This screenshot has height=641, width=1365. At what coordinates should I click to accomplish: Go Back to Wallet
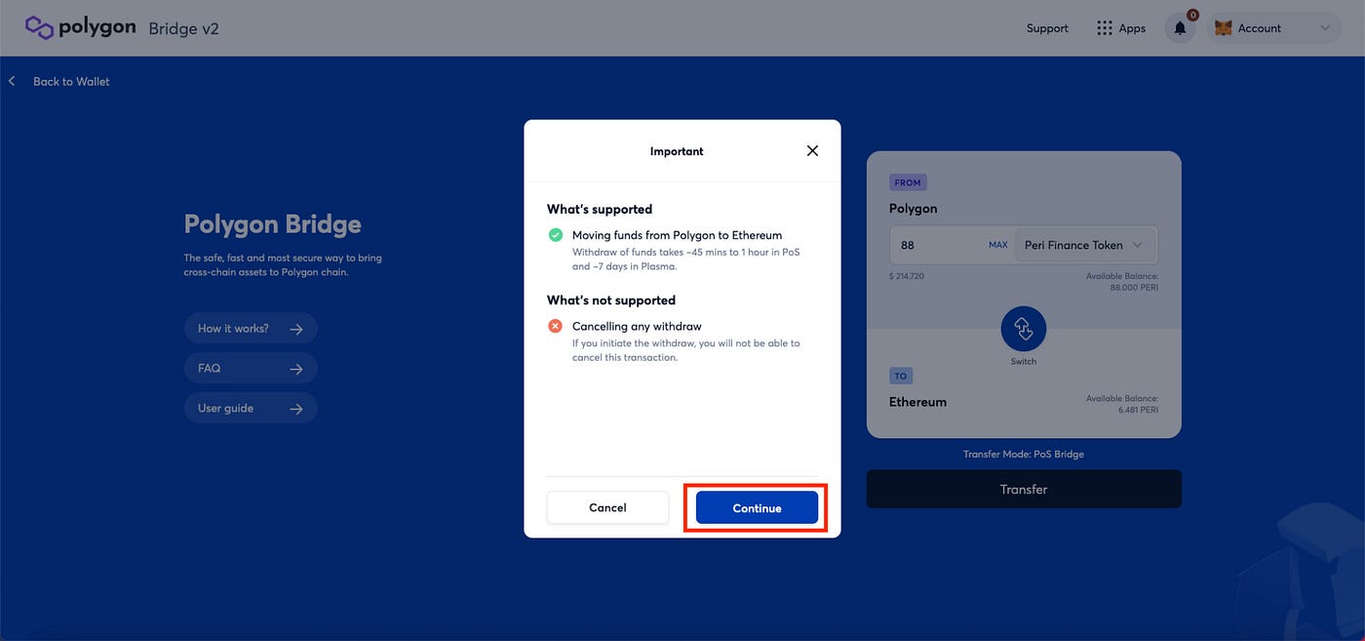pyautogui.click(x=71, y=81)
